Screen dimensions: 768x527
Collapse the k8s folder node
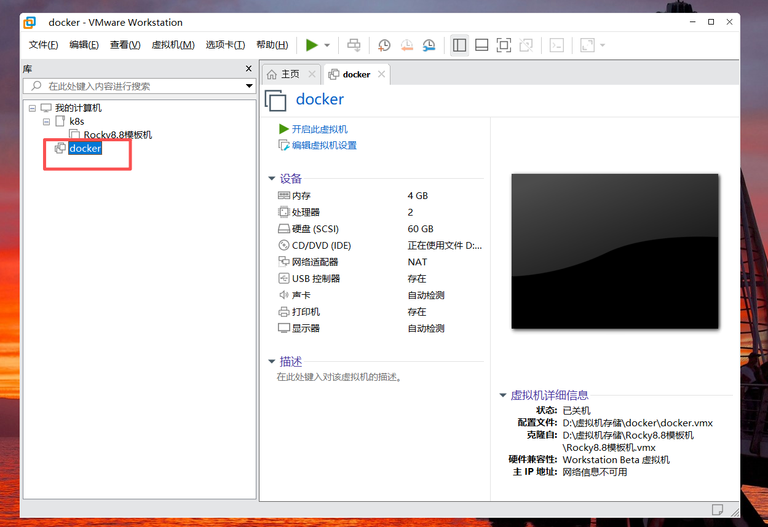[46, 122]
